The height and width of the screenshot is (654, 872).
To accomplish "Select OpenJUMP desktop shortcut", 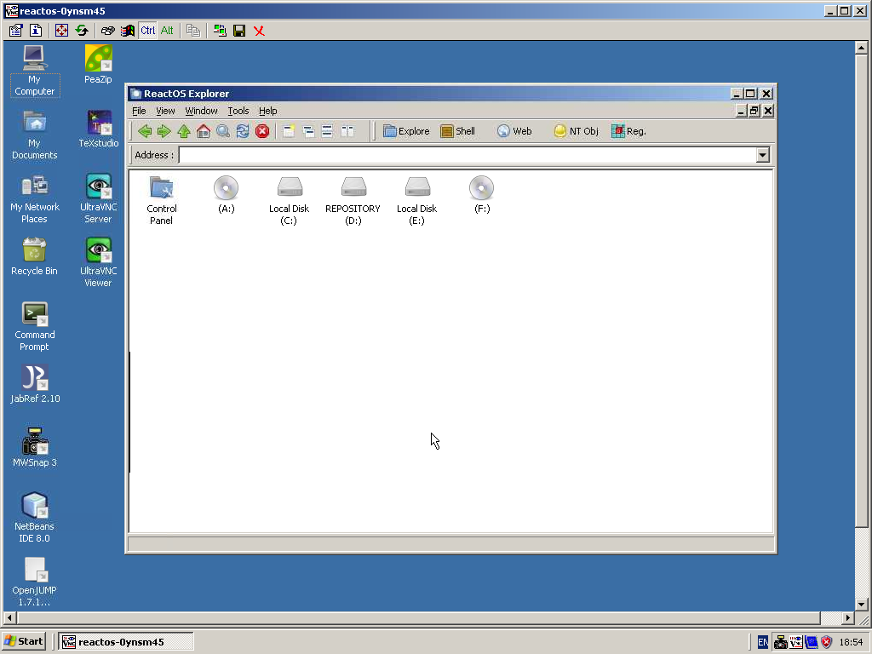I will pyautogui.click(x=34, y=582).
